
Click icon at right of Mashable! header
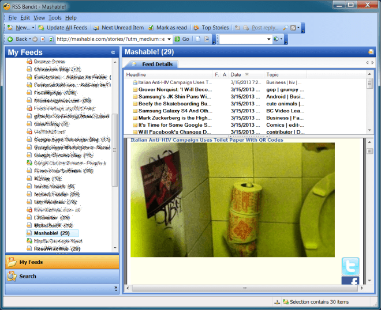click(x=371, y=52)
